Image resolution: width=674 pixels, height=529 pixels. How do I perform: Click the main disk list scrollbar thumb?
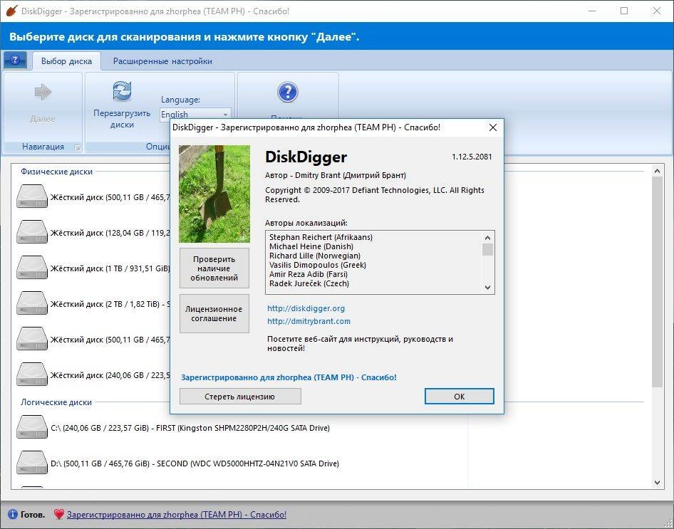coord(657,282)
